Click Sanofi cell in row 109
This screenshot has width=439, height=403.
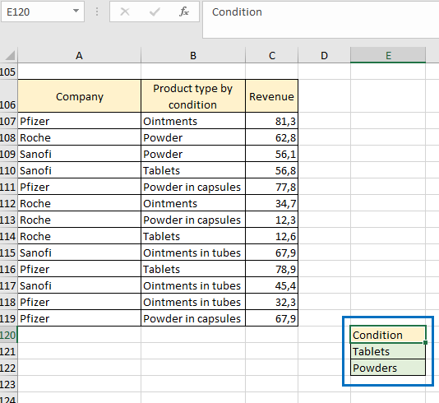click(80, 154)
